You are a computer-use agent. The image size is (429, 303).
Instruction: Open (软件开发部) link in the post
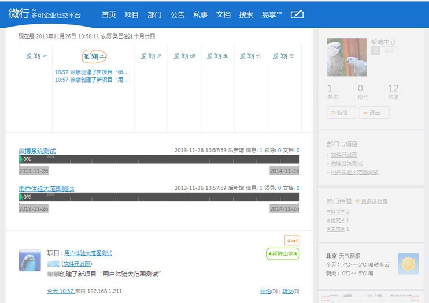click(x=76, y=264)
